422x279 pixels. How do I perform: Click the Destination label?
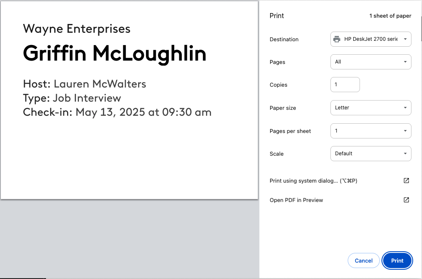(284, 40)
